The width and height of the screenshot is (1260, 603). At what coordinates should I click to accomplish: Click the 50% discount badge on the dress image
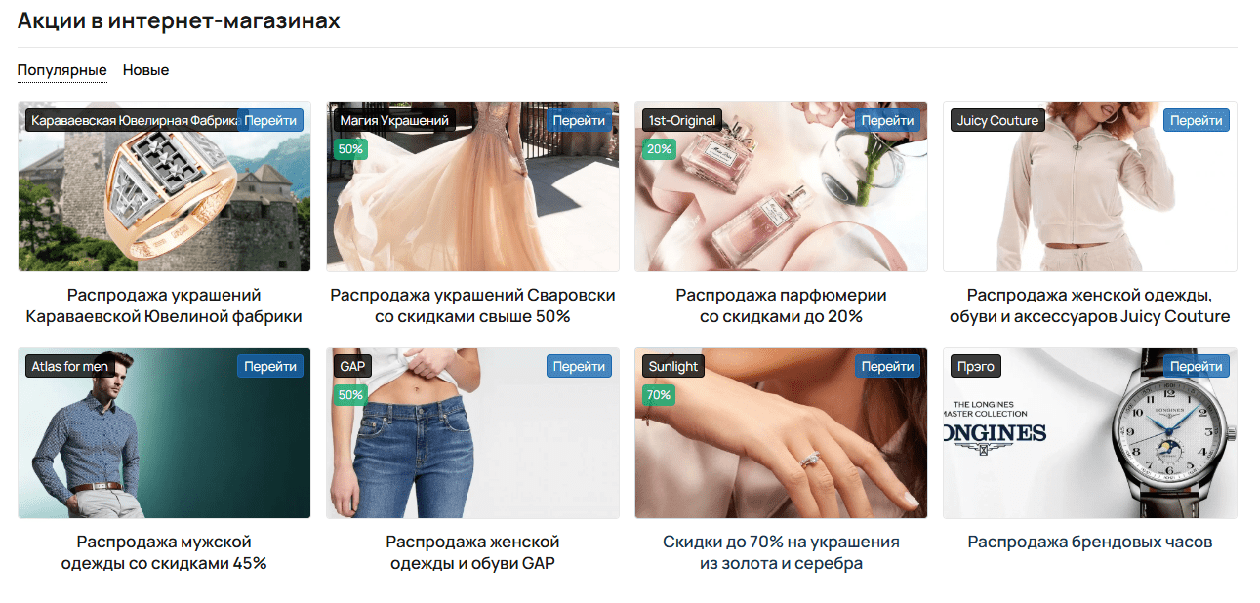(x=350, y=149)
